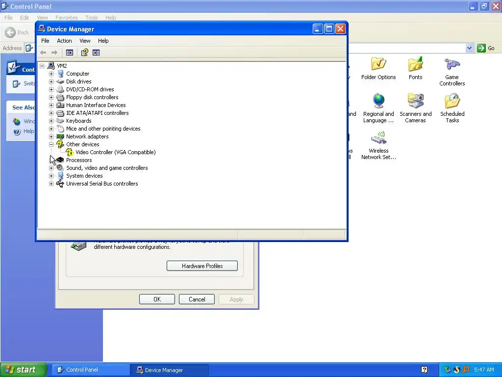Expand the Disk drives node

51,81
